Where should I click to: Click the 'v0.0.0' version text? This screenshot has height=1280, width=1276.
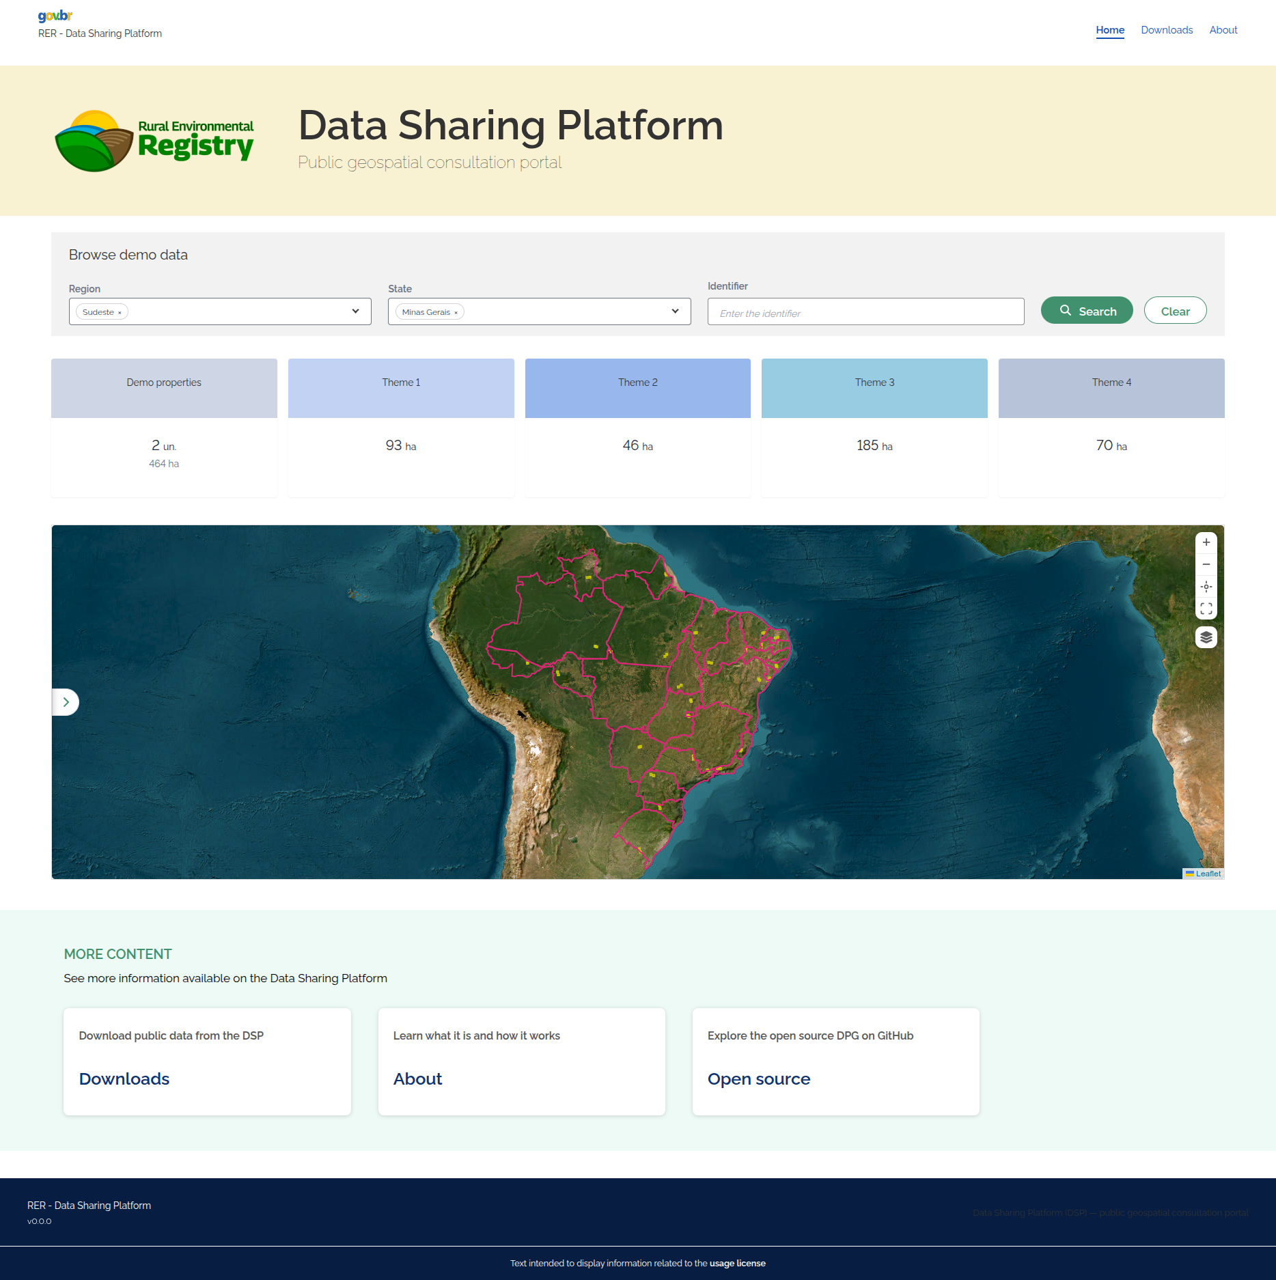pyautogui.click(x=39, y=1222)
